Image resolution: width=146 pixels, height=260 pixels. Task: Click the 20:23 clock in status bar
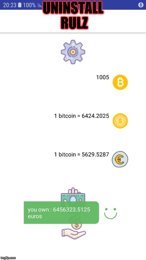(x=10, y=5)
